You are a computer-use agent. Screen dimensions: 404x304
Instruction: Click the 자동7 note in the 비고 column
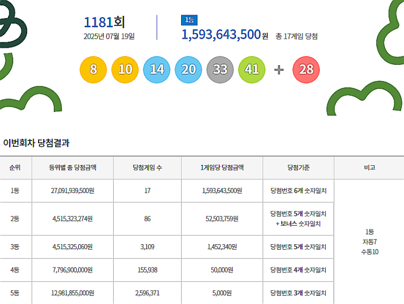pos(370,241)
